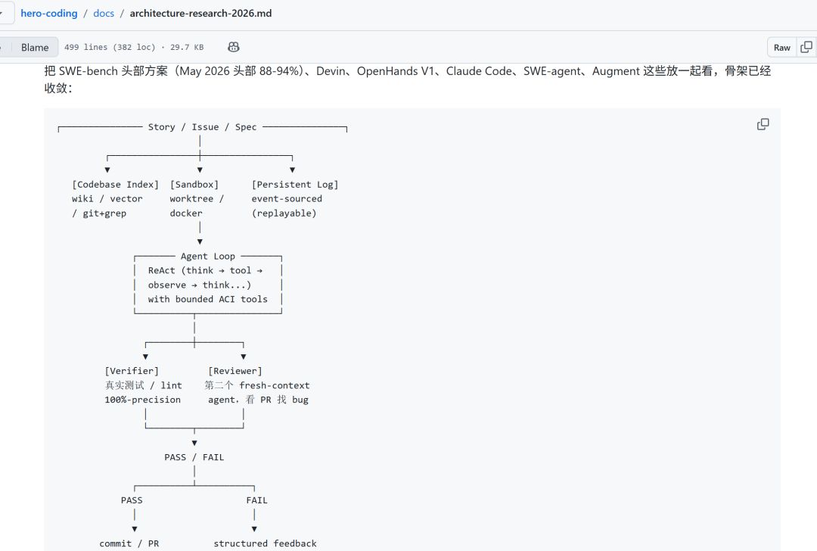Click the file name architecture-research-2026.md
The width and height of the screenshot is (817, 551).
[200, 14]
